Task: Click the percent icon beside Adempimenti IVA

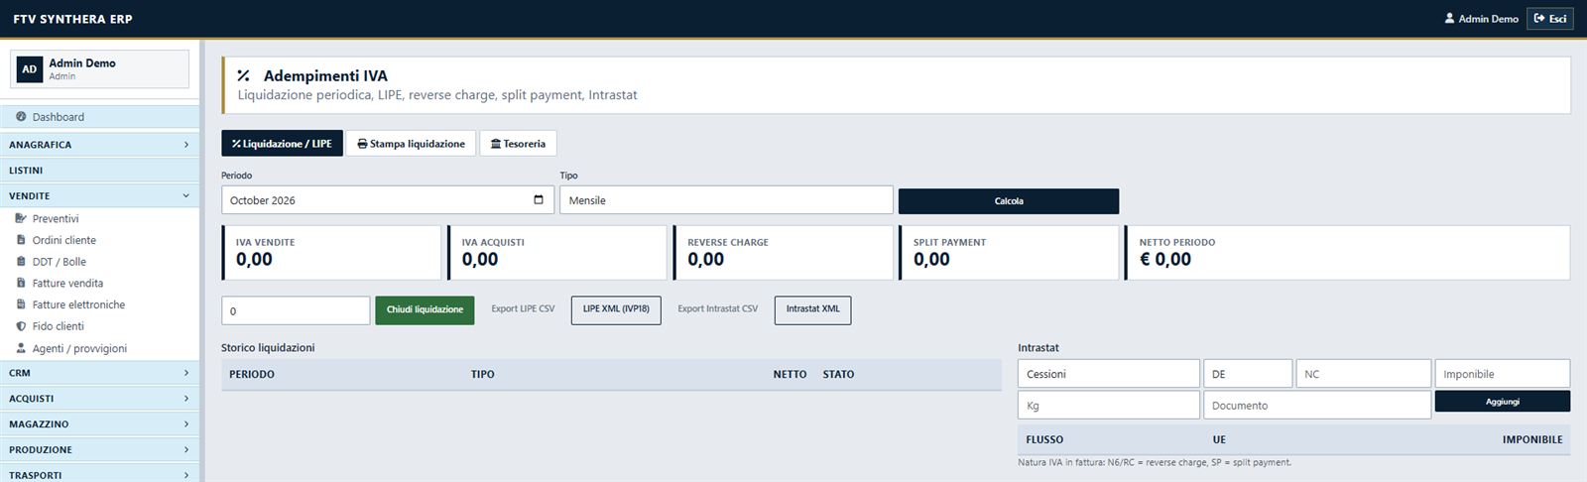Action: 243,75
